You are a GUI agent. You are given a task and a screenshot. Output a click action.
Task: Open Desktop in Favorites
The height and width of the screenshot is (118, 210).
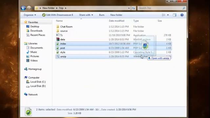tap(35, 27)
